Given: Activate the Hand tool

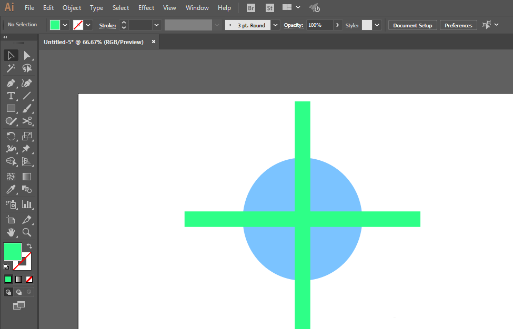Looking at the screenshot, I should click(11, 232).
